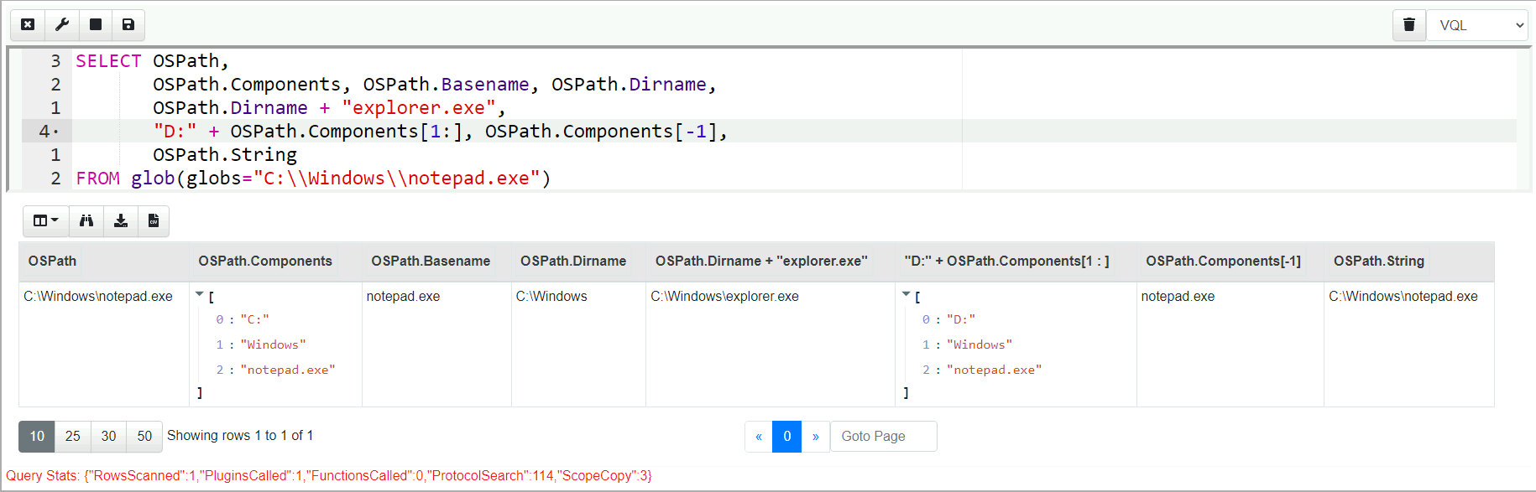The image size is (1536, 492).
Task: Collapse the OSPath.Components array
Action: pyautogui.click(x=200, y=295)
